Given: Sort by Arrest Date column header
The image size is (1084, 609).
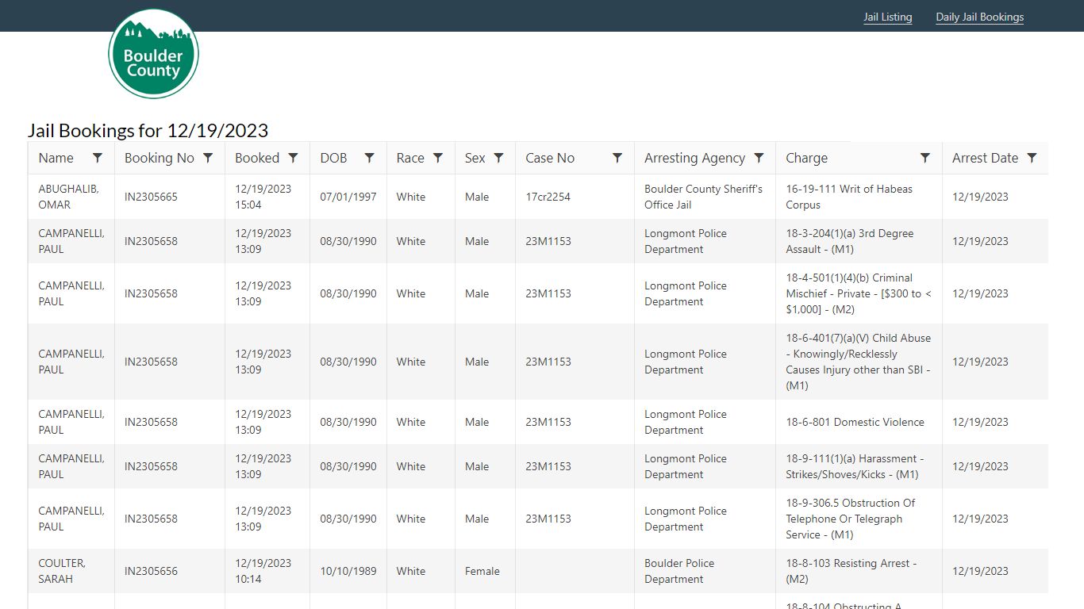Looking at the screenshot, I should point(985,158).
